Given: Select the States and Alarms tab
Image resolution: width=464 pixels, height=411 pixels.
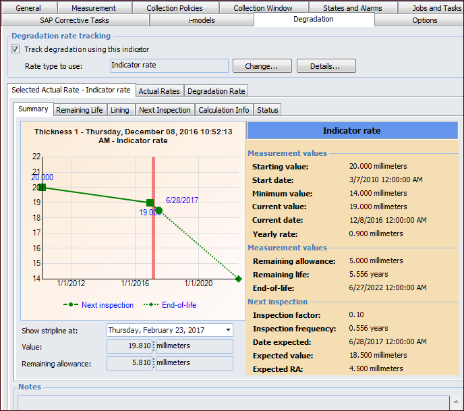Looking at the screenshot, I should point(352,8).
